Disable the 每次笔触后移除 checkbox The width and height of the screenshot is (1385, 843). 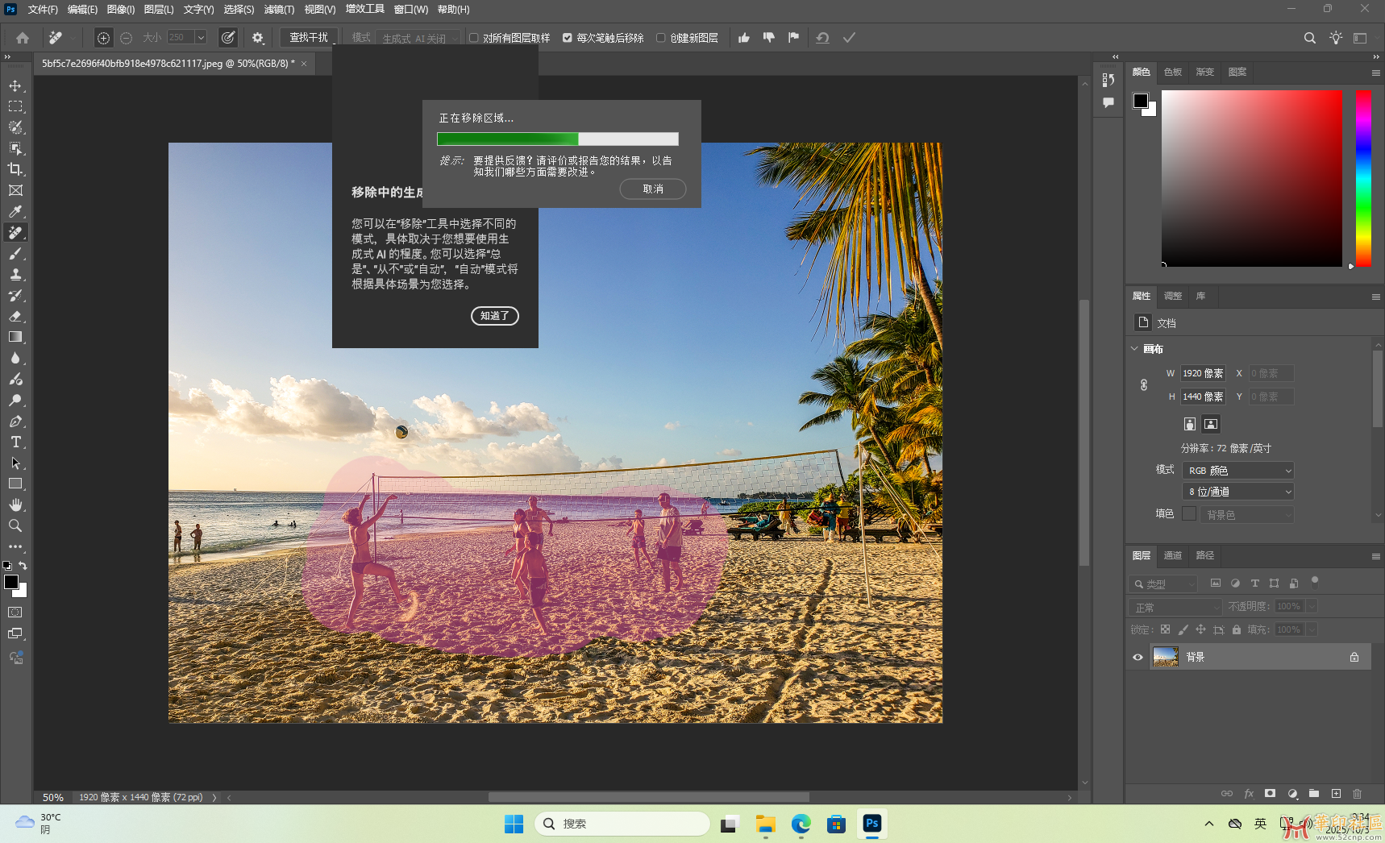[568, 38]
